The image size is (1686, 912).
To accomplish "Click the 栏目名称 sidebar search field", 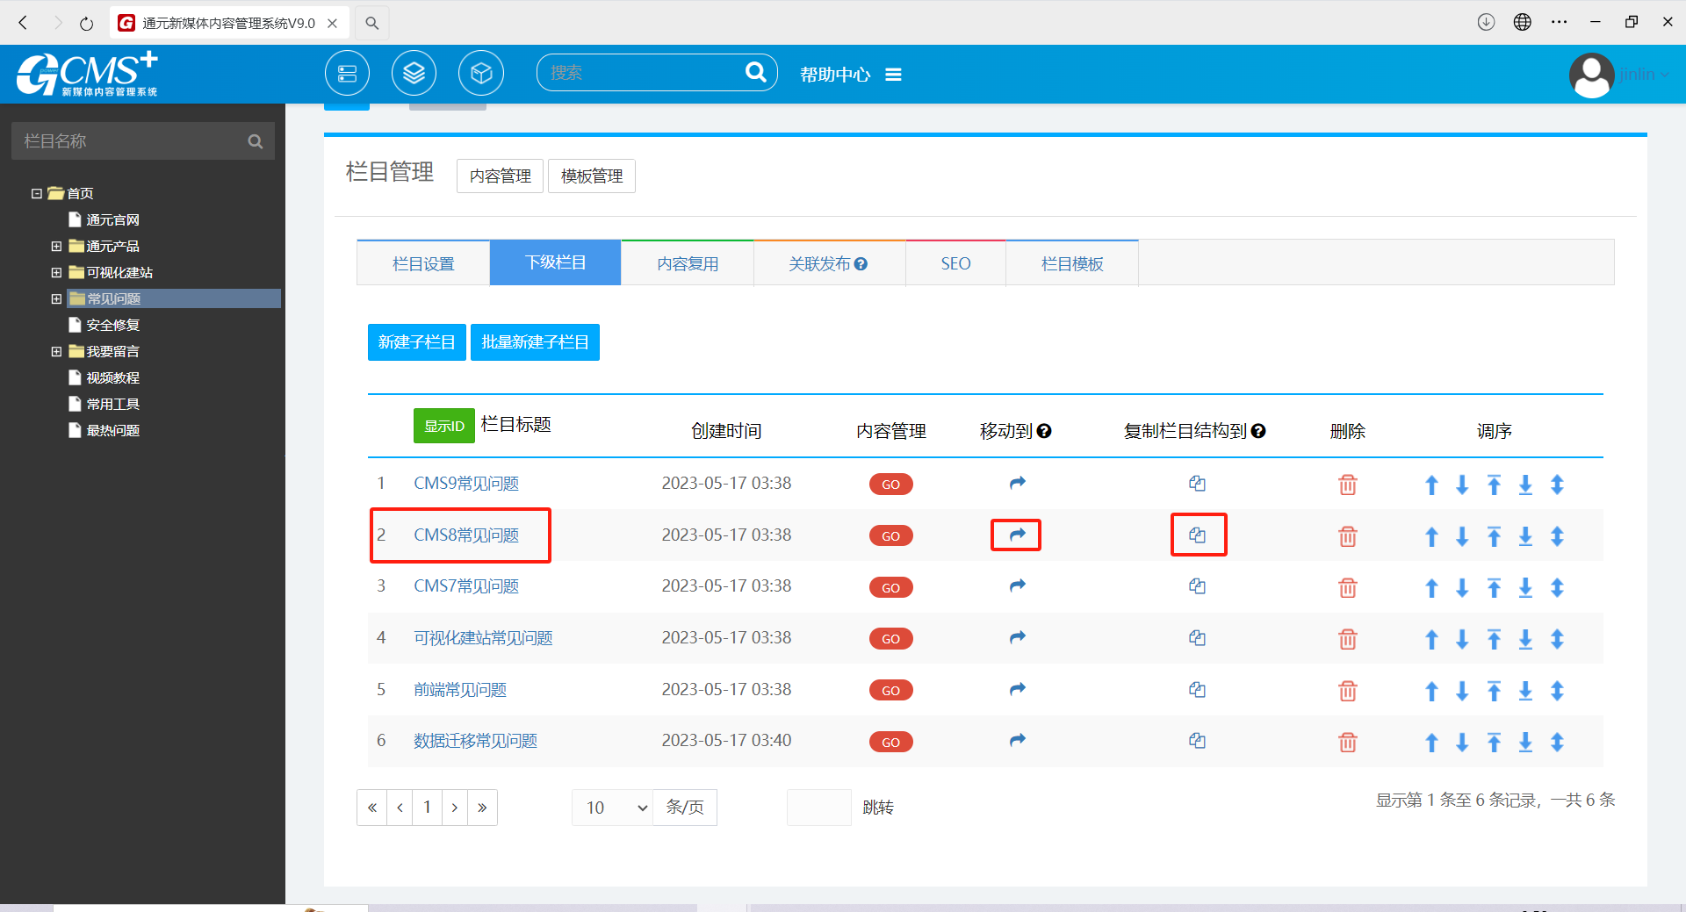I will 132,141.
